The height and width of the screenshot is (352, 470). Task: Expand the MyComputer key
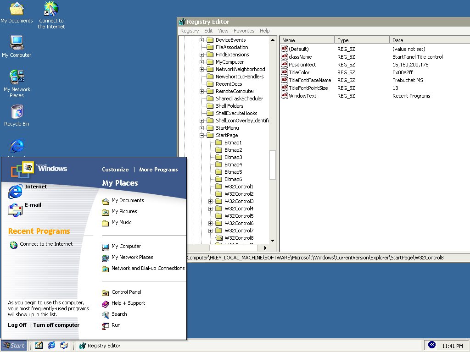coord(202,62)
